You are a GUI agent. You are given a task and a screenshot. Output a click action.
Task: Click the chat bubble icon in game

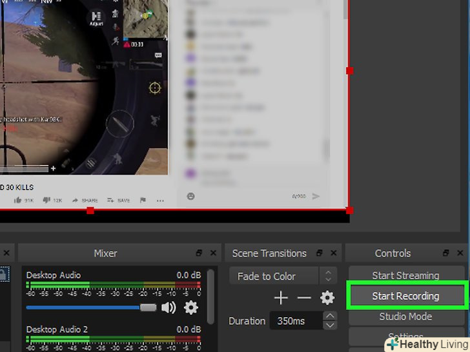tap(158, 55)
